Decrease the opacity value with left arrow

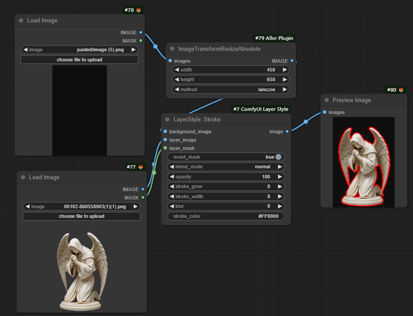(x=171, y=177)
